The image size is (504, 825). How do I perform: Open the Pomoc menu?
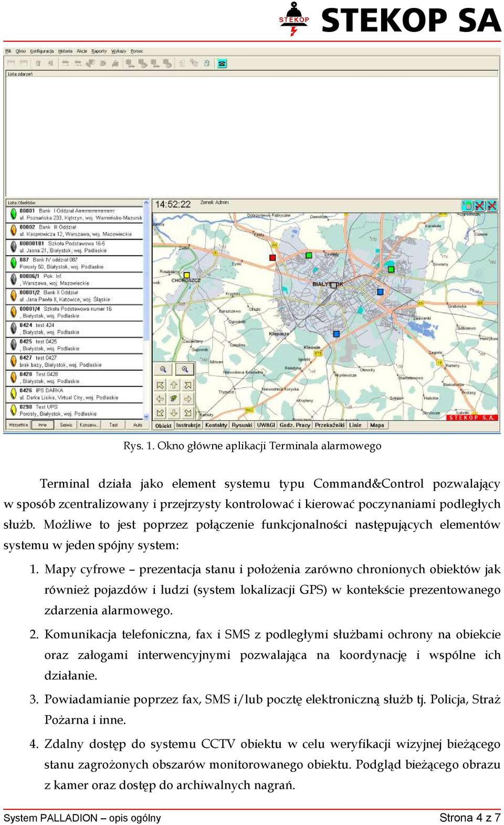(136, 51)
